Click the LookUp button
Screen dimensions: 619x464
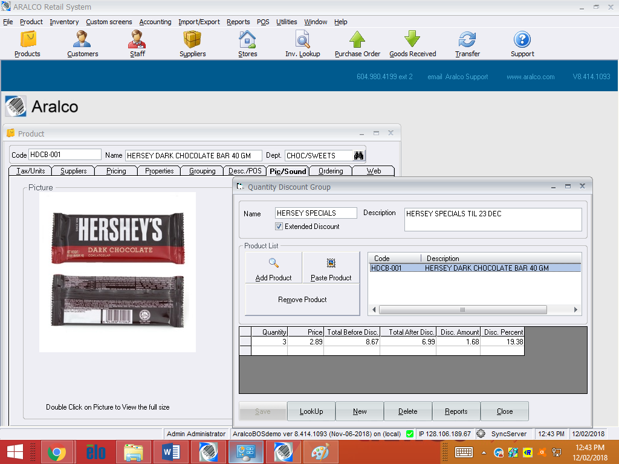coord(311,411)
